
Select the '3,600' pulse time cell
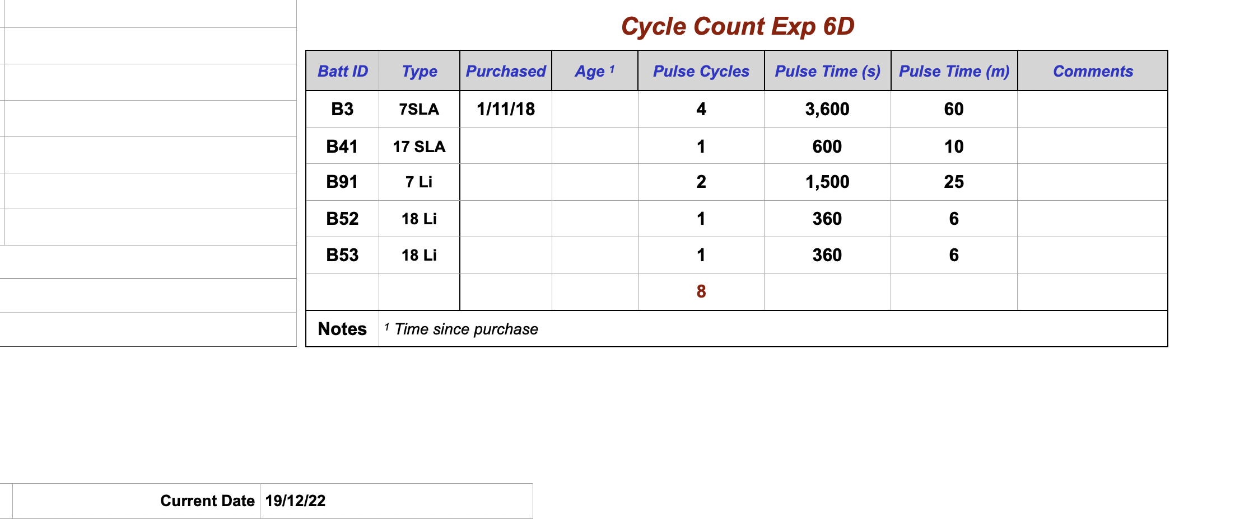pos(828,109)
